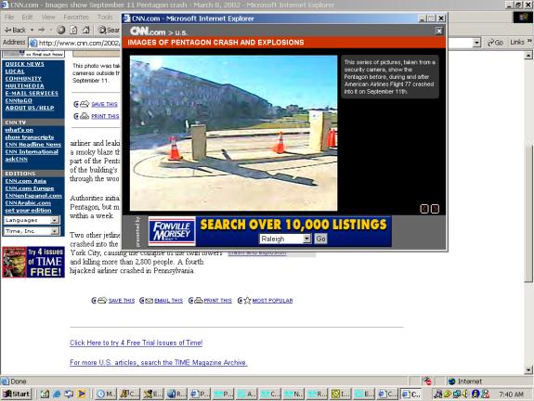Click the Pentagon security camera photo
This screenshot has width=534, height=401.
[x=234, y=133]
